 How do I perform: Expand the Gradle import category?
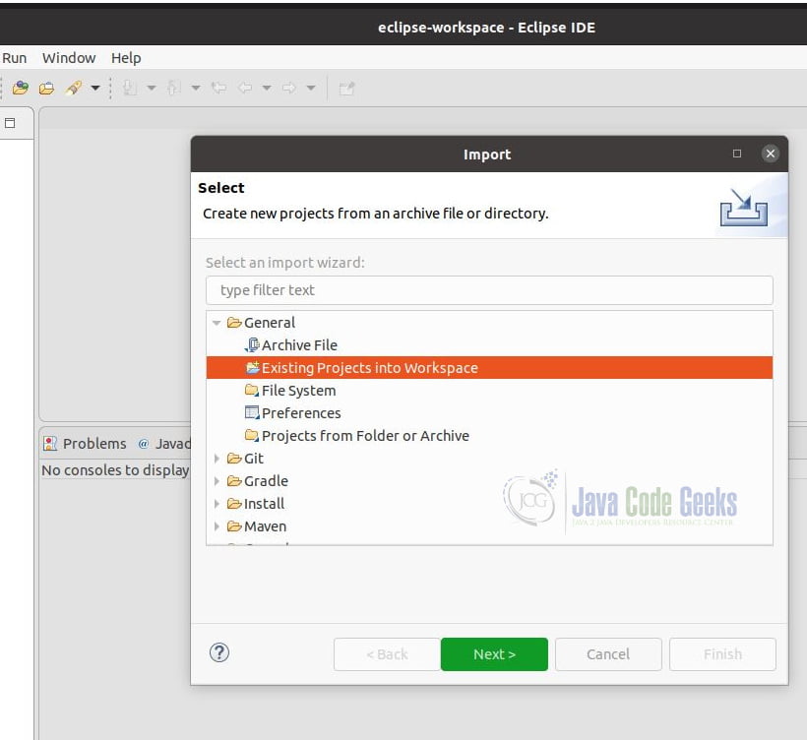tap(217, 480)
